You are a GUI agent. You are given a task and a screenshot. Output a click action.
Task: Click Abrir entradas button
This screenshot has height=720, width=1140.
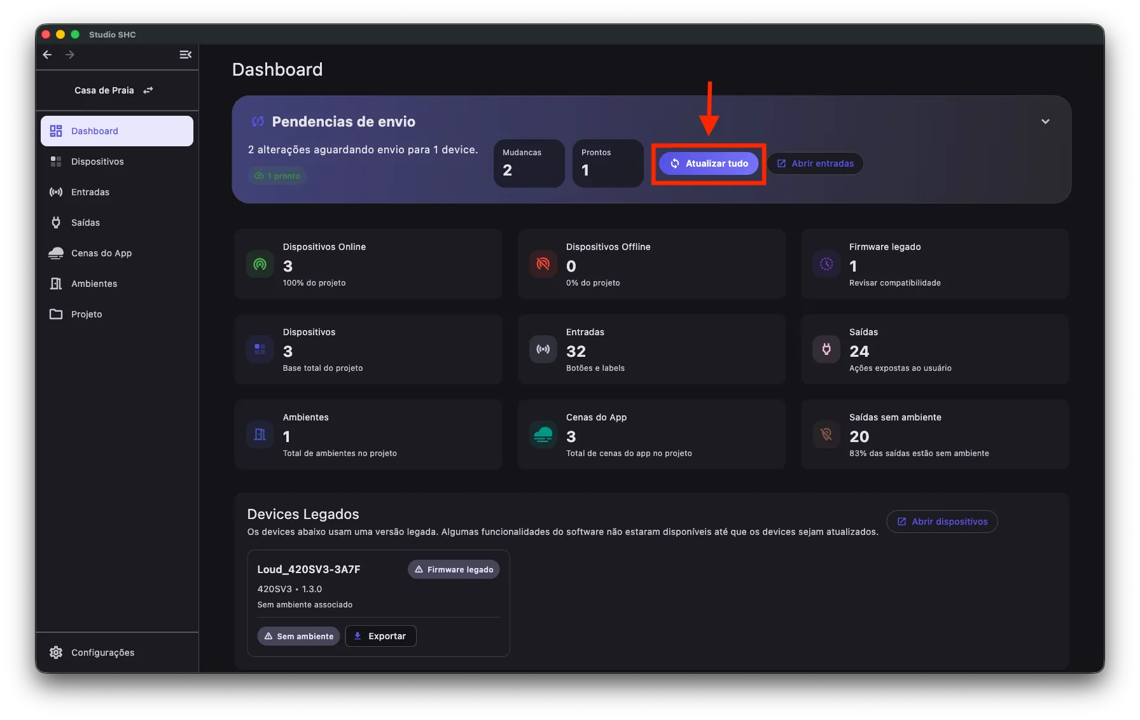pos(815,163)
